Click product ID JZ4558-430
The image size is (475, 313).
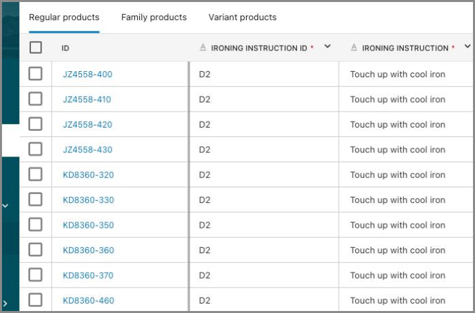[x=87, y=150]
